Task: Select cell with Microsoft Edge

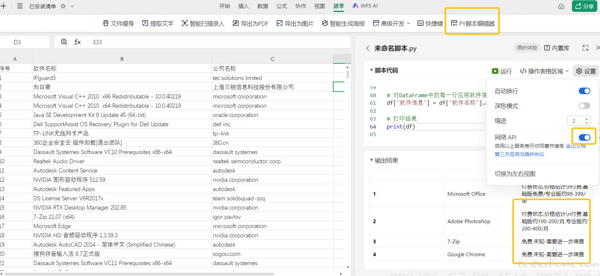Action: [122, 226]
